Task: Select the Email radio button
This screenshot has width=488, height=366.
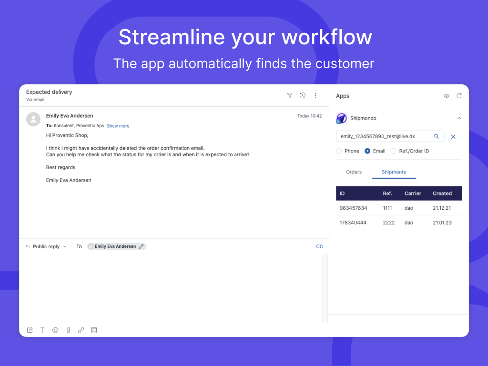Action: (367, 151)
